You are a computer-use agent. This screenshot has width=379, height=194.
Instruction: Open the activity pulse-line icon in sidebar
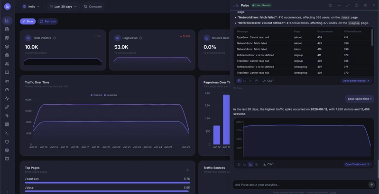point(7,98)
